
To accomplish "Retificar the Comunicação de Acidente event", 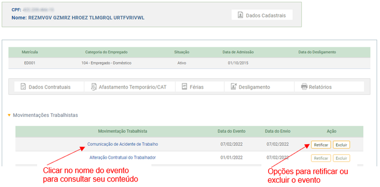I will pos(321,145).
